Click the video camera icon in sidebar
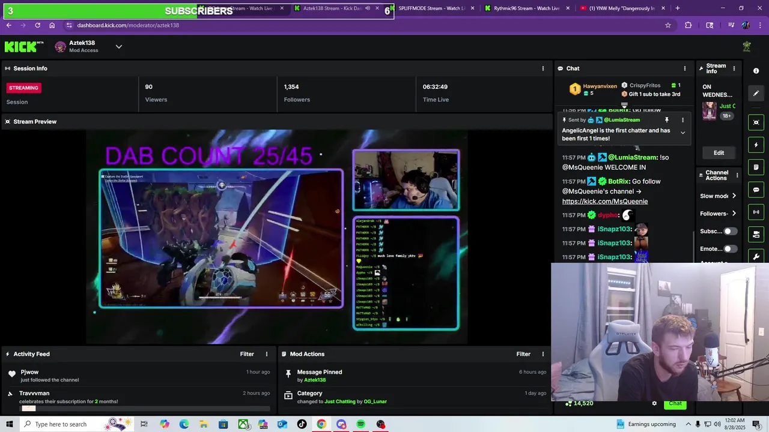This screenshot has height=432, width=769. [756, 234]
